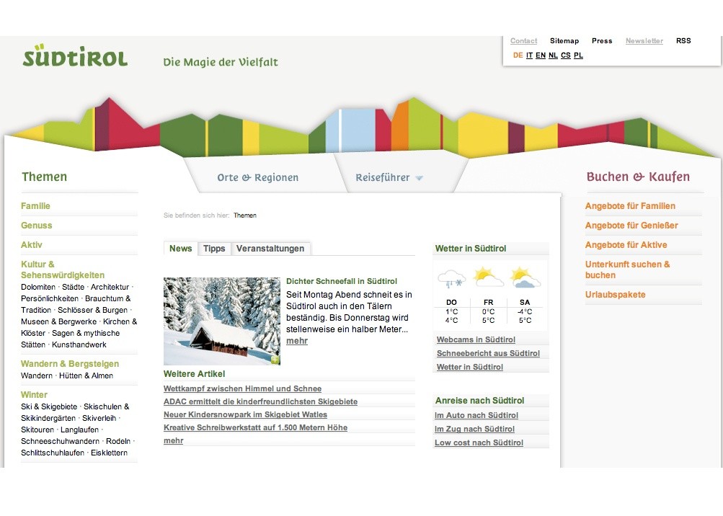This screenshot has height=516, width=723.
Task: Switch language to IT
Action: (529, 55)
